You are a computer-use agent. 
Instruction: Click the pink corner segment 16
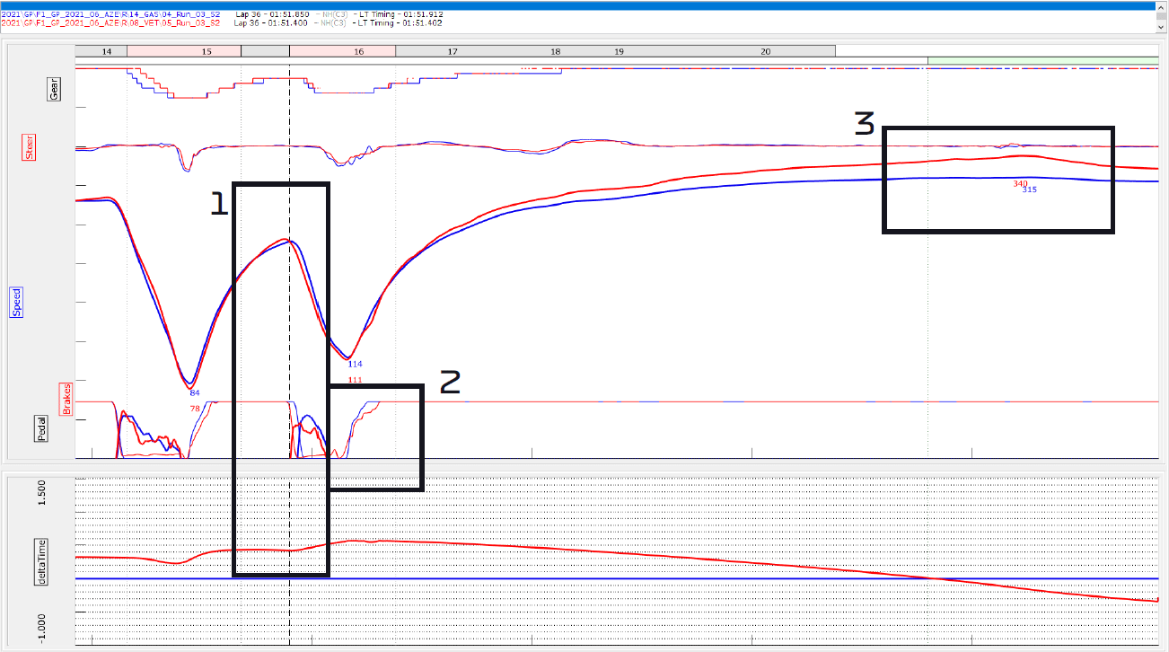(358, 52)
